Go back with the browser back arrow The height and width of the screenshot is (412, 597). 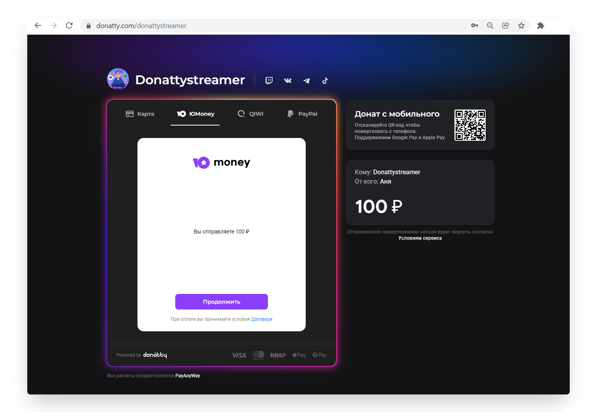pos(38,25)
